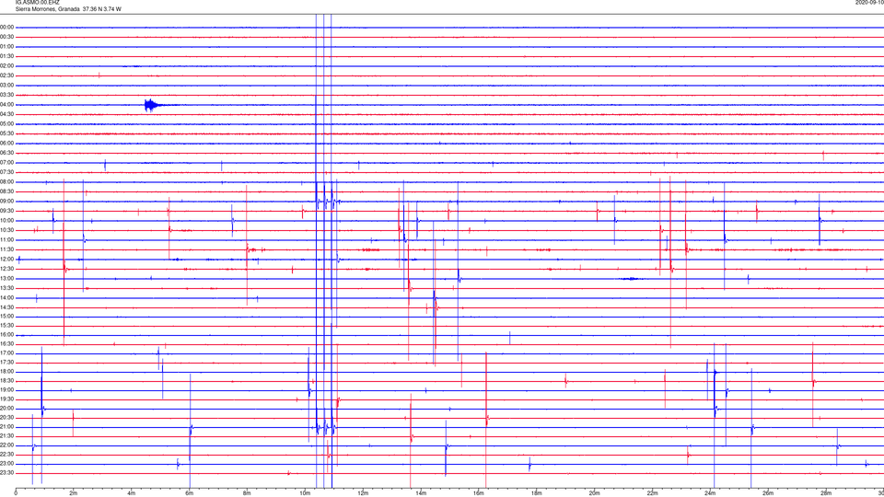Click the 07:00 row label

pos(7,162)
